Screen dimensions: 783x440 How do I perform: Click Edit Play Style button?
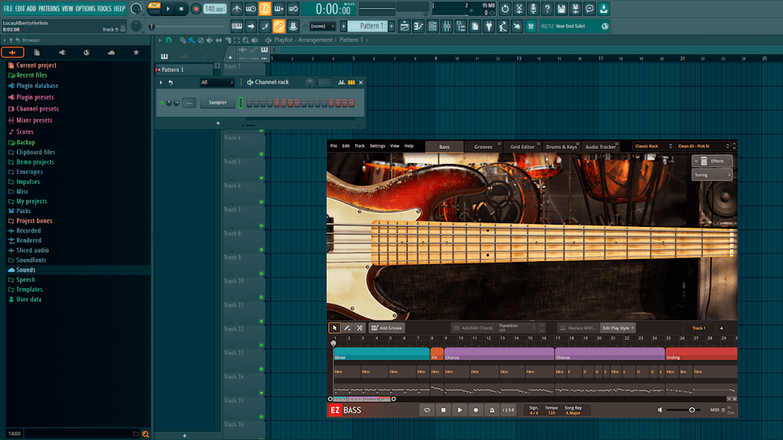(618, 328)
